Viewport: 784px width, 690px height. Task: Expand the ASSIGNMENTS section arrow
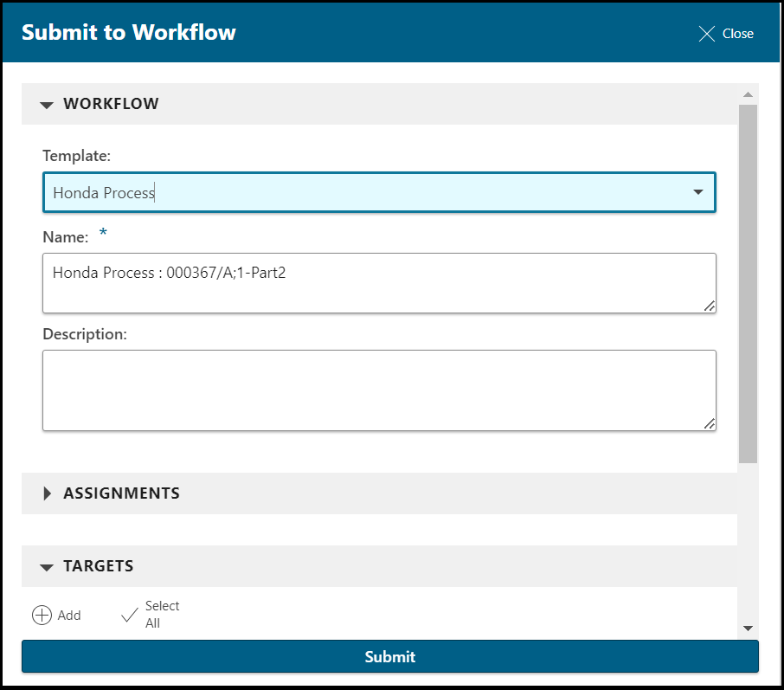(x=47, y=493)
